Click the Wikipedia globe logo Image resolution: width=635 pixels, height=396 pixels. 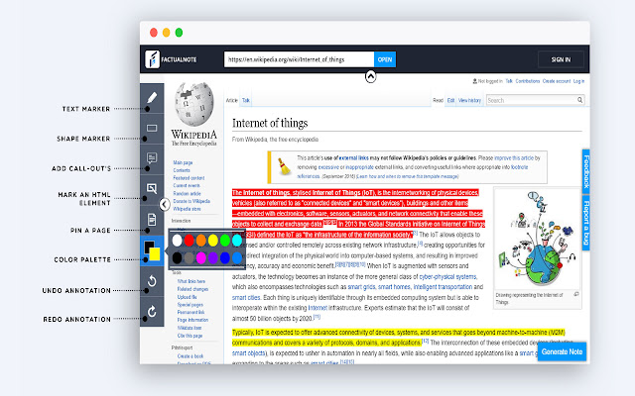[194, 104]
